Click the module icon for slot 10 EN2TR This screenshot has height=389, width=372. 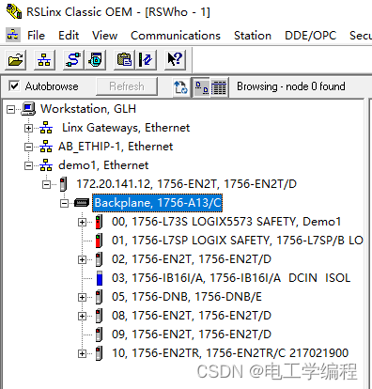tap(100, 353)
